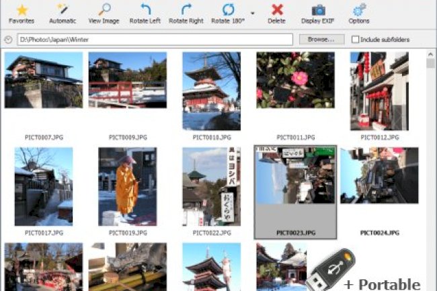Click the folder path input field
The height and width of the screenshot is (291, 437).
[155, 40]
